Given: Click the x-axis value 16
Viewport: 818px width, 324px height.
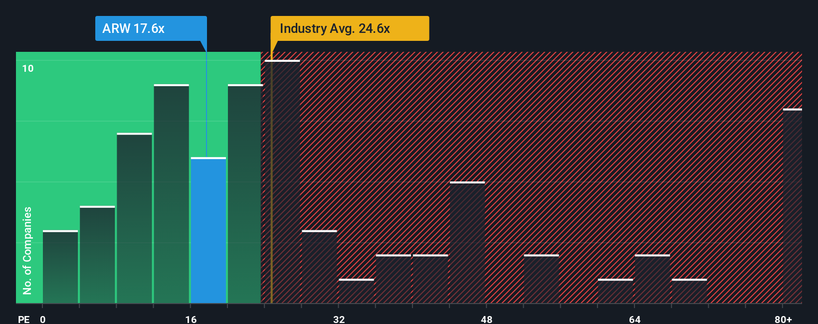Looking at the screenshot, I should pos(191,319).
